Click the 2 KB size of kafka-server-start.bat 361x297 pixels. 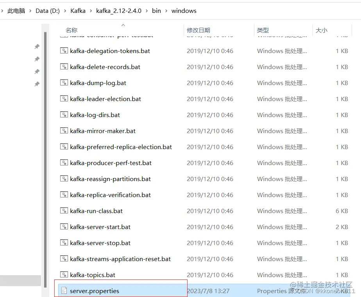341,227
